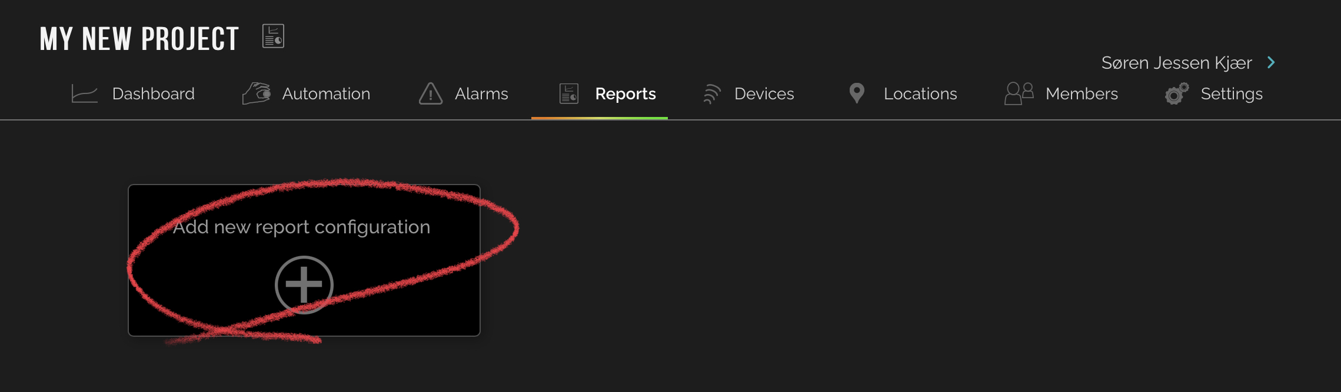The width and height of the screenshot is (1341, 392).
Task: Click the Automation hand icon
Action: 257,93
